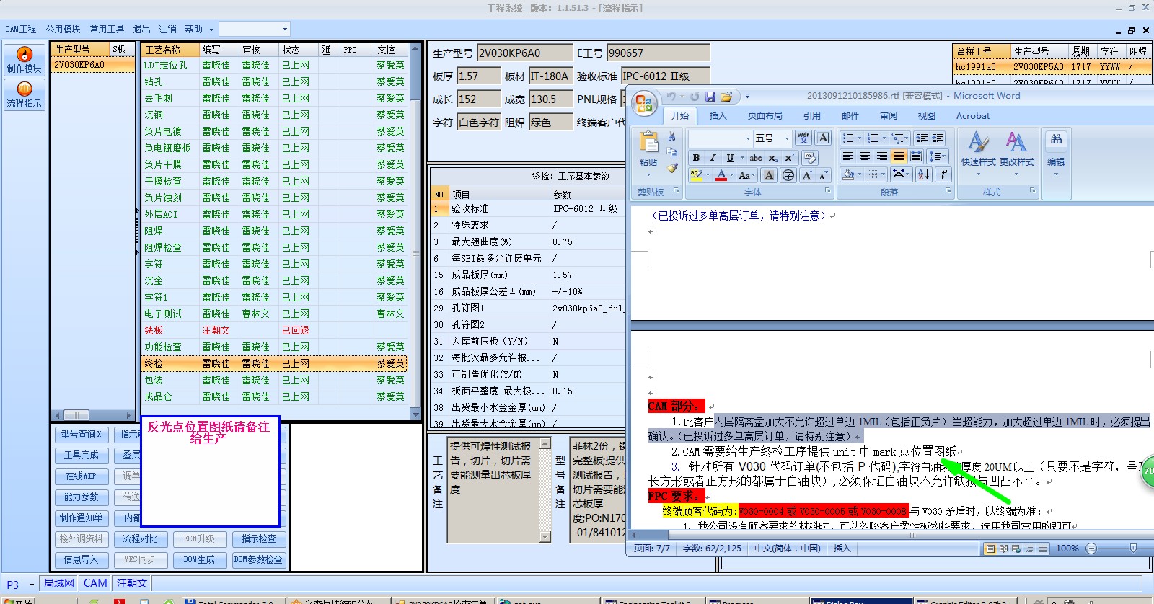Pick the red font color button in Word
This screenshot has width=1154, height=604.
pyautogui.click(x=721, y=175)
